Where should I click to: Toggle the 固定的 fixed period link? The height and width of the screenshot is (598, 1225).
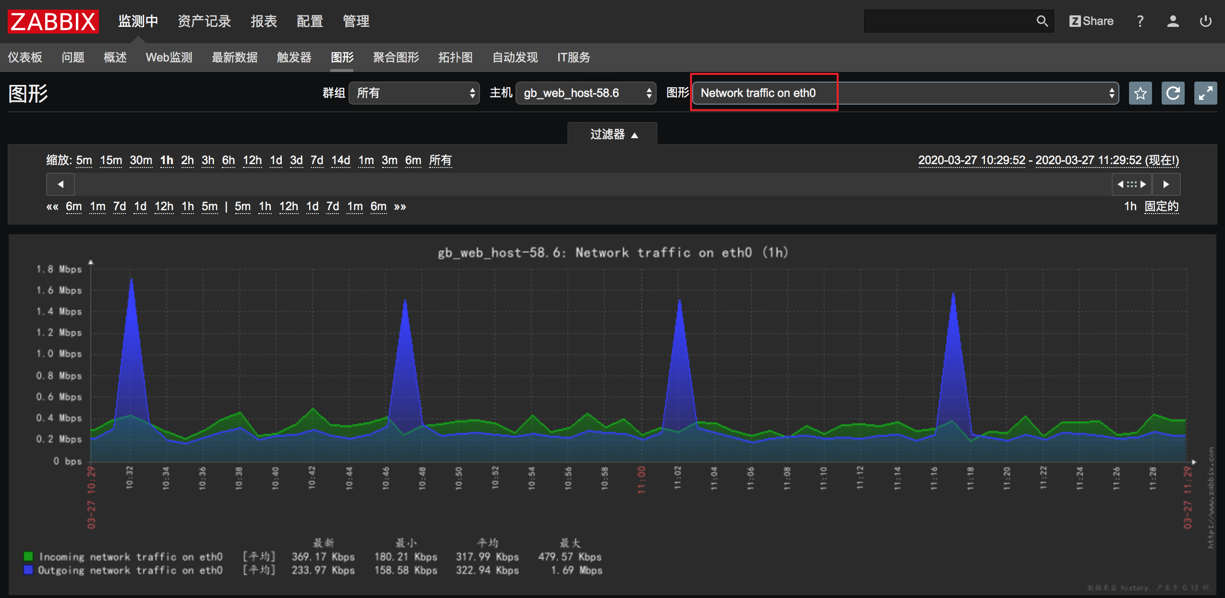(x=1161, y=206)
